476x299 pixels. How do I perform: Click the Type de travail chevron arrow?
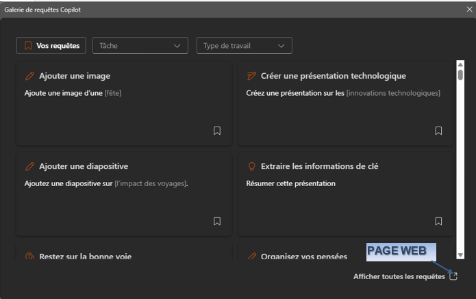point(281,46)
